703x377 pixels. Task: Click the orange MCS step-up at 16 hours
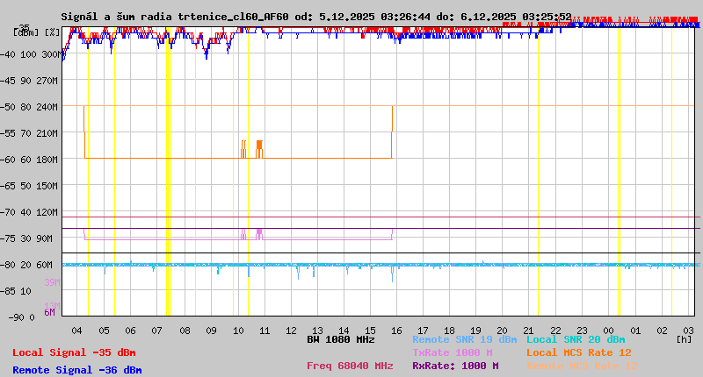[x=392, y=132]
